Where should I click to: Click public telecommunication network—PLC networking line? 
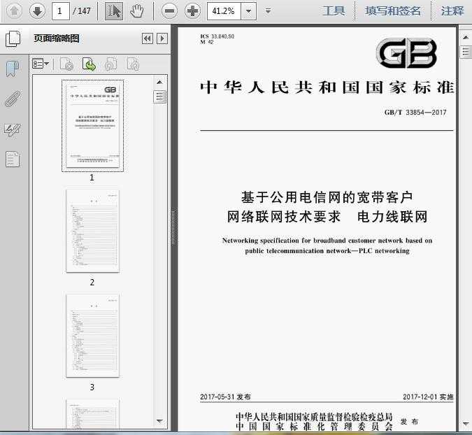click(327, 251)
